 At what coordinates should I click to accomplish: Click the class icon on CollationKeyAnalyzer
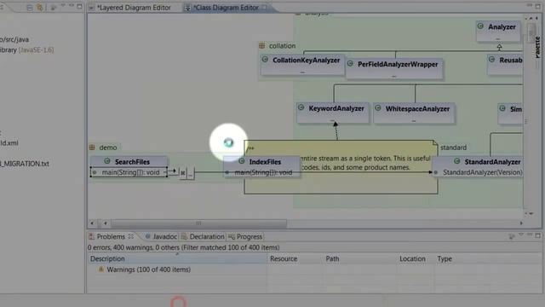265,60
